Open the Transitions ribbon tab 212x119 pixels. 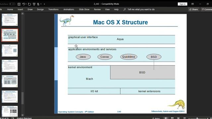(x=53, y=10)
